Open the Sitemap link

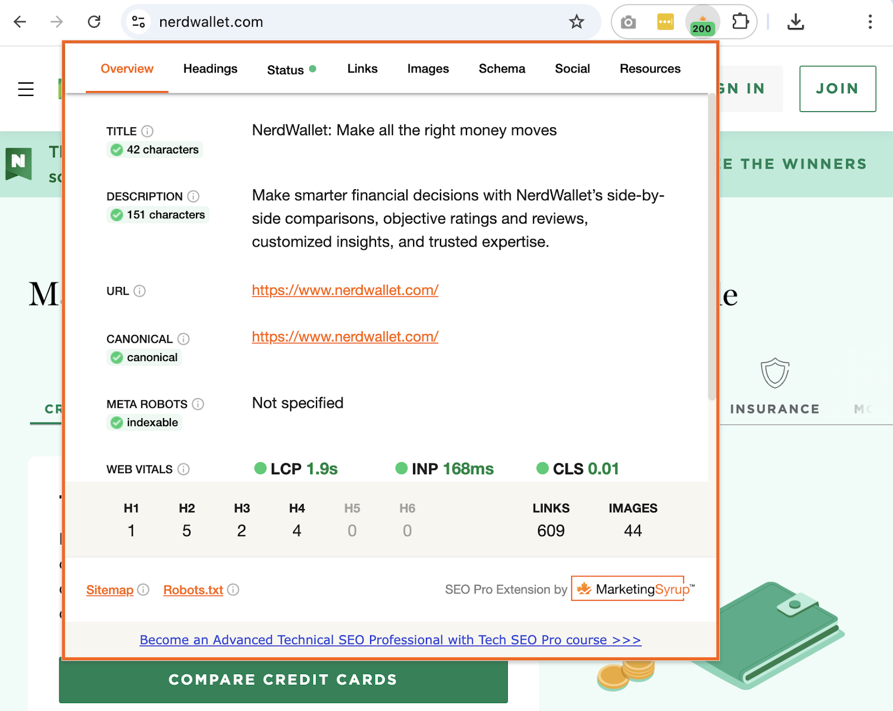point(110,590)
